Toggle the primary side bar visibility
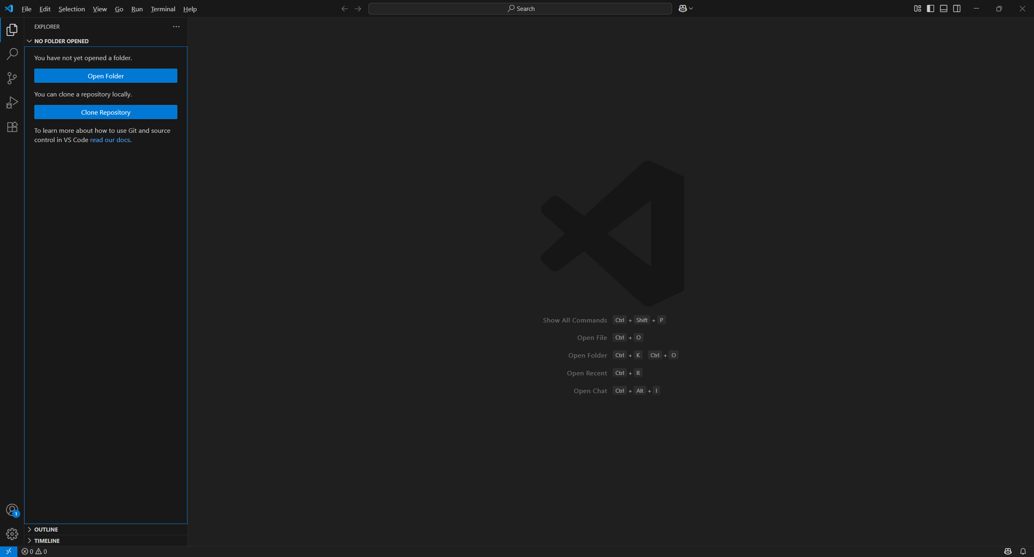 tap(931, 8)
